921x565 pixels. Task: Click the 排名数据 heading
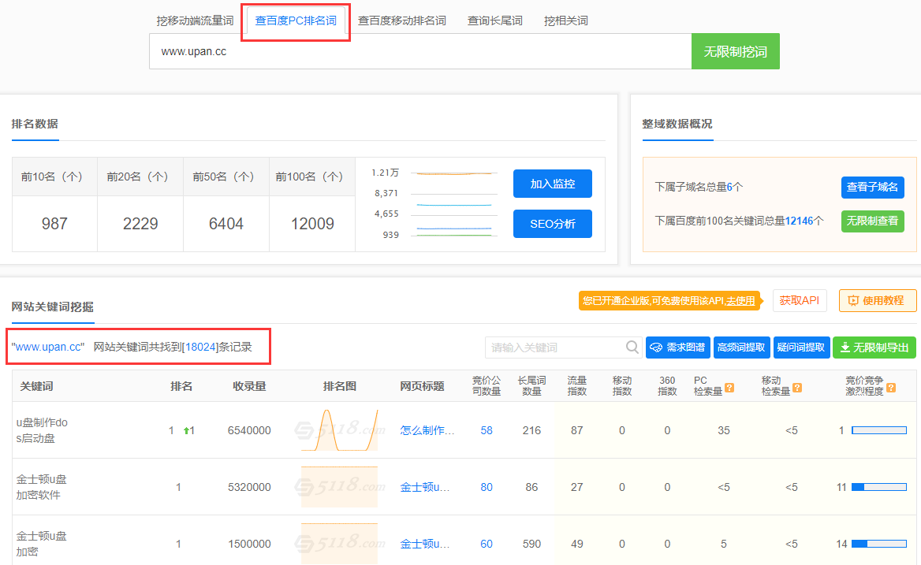coord(35,124)
